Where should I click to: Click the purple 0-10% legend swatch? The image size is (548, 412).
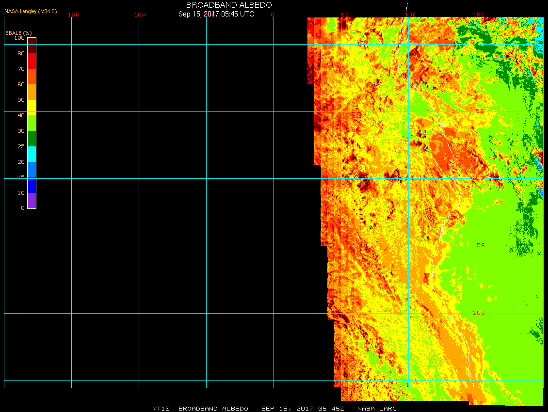point(32,201)
